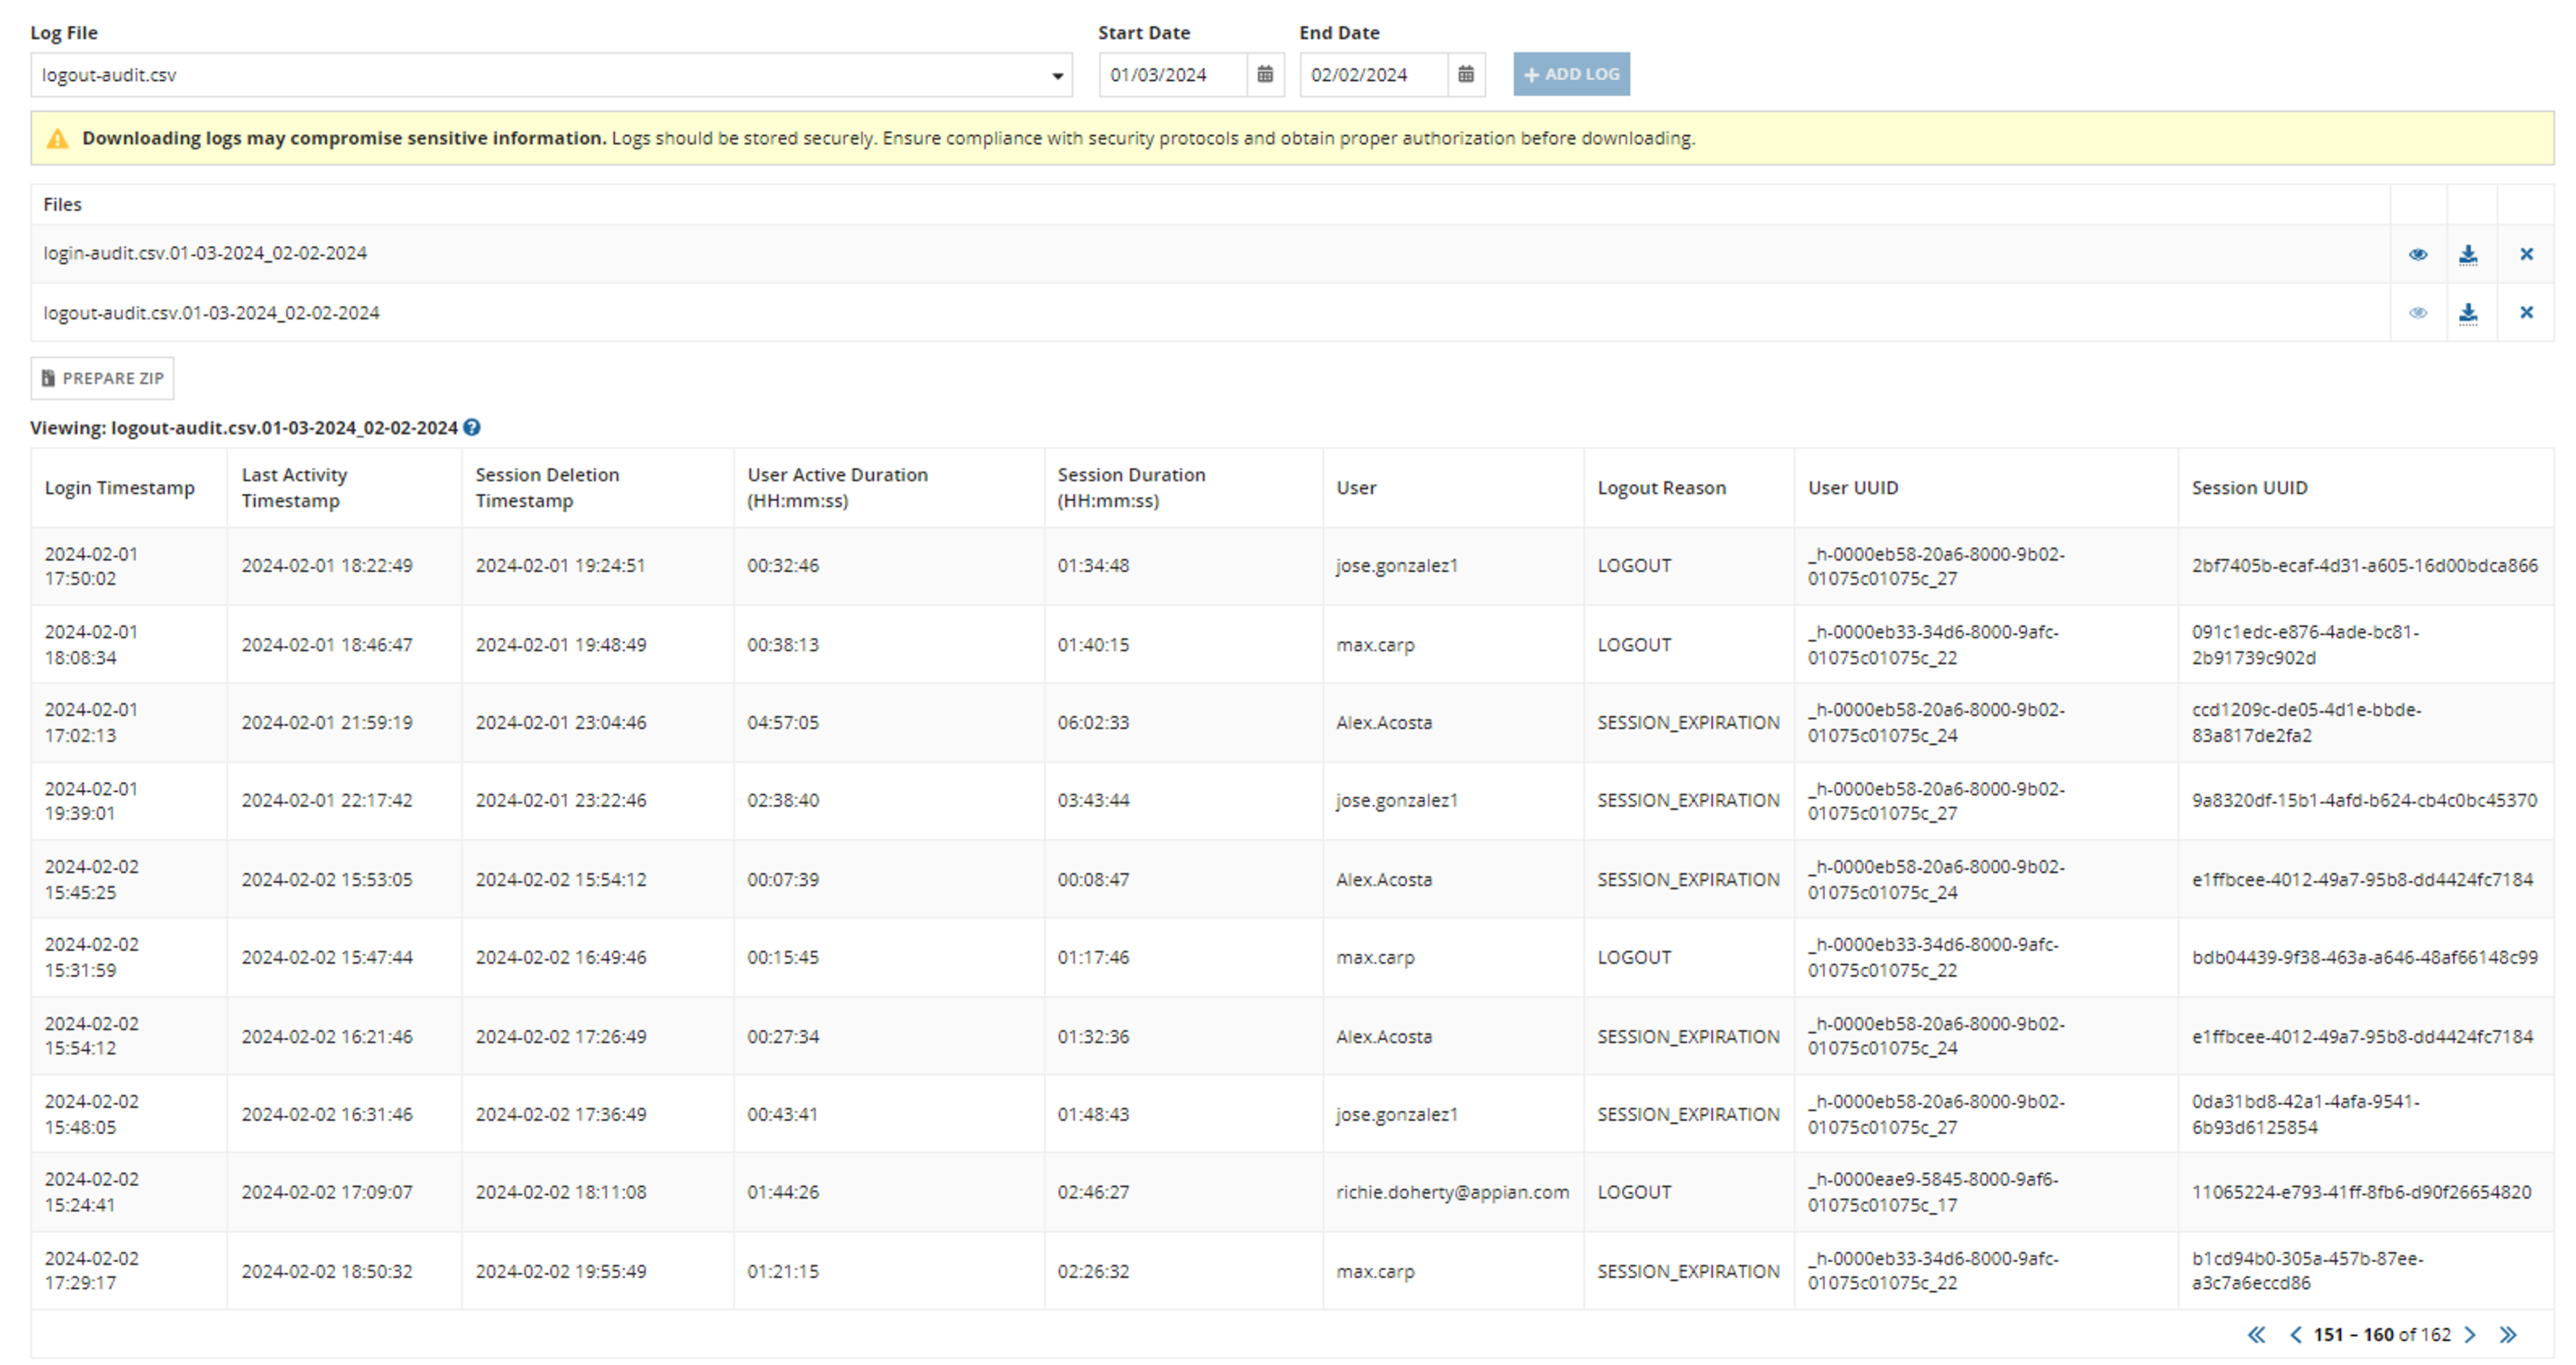This screenshot has height=1365, width=2576.
Task: Click the warning triangle icon in banner
Action: (58, 139)
